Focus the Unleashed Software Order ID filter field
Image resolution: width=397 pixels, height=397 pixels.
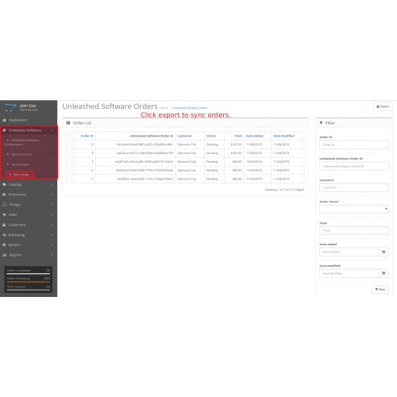pos(354,166)
